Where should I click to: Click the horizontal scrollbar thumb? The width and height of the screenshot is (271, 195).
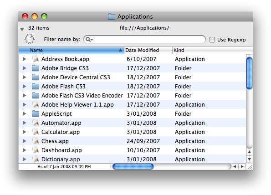(x=133, y=167)
